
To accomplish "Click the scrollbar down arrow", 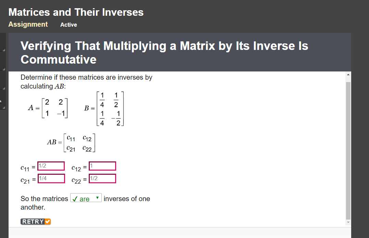I will point(348,221).
